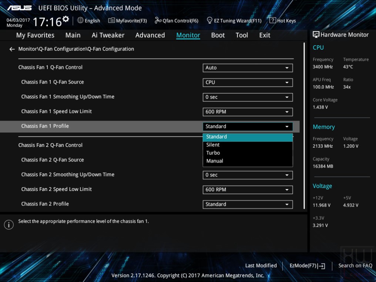Open the My Favorites tab
This screenshot has height=282, width=376.
[35, 35]
